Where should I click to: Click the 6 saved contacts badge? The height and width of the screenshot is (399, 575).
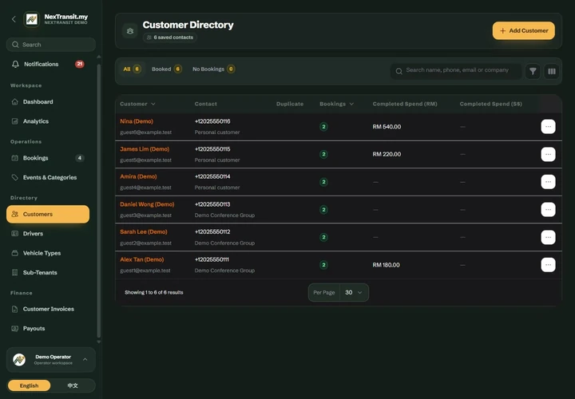(x=170, y=38)
